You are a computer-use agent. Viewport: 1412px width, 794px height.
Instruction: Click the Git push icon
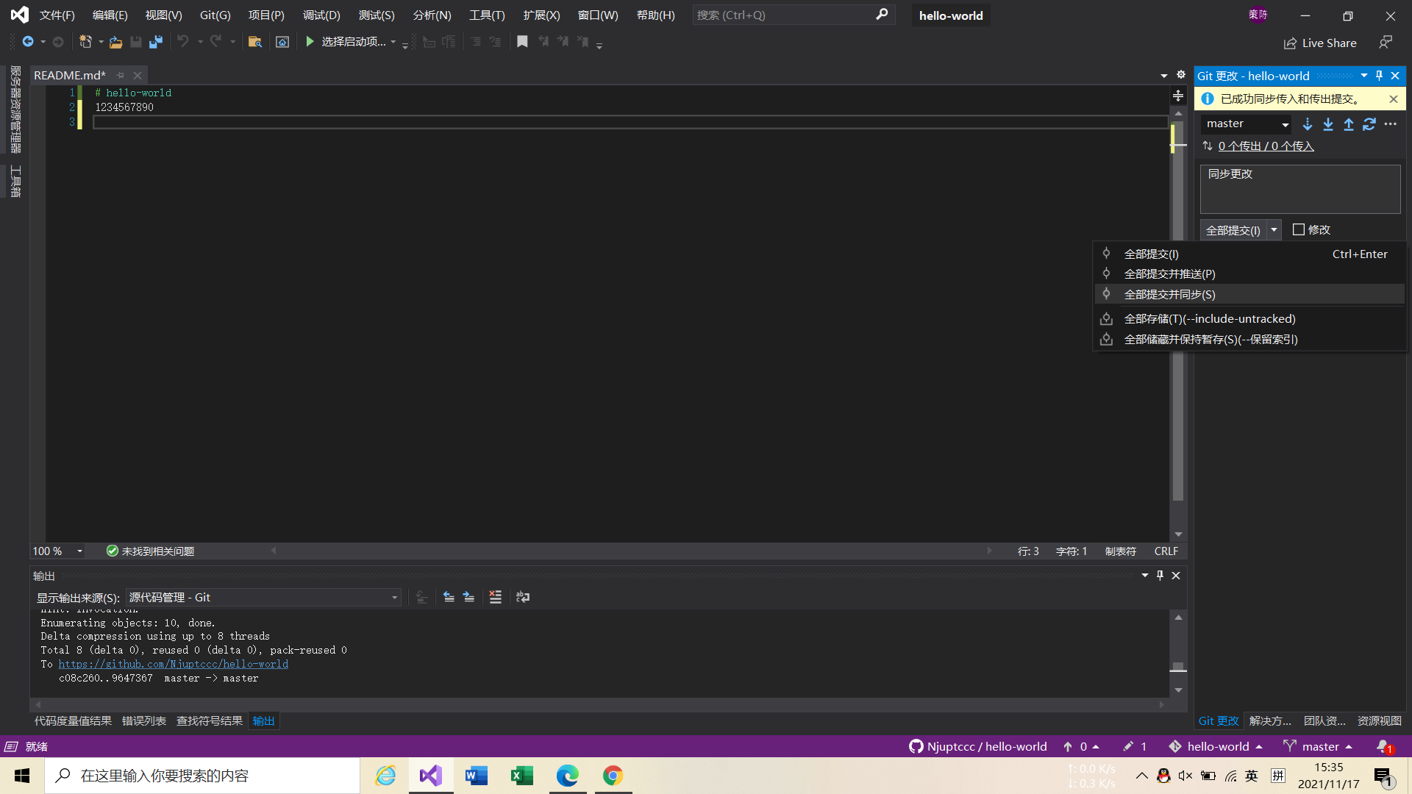[1349, 124]
